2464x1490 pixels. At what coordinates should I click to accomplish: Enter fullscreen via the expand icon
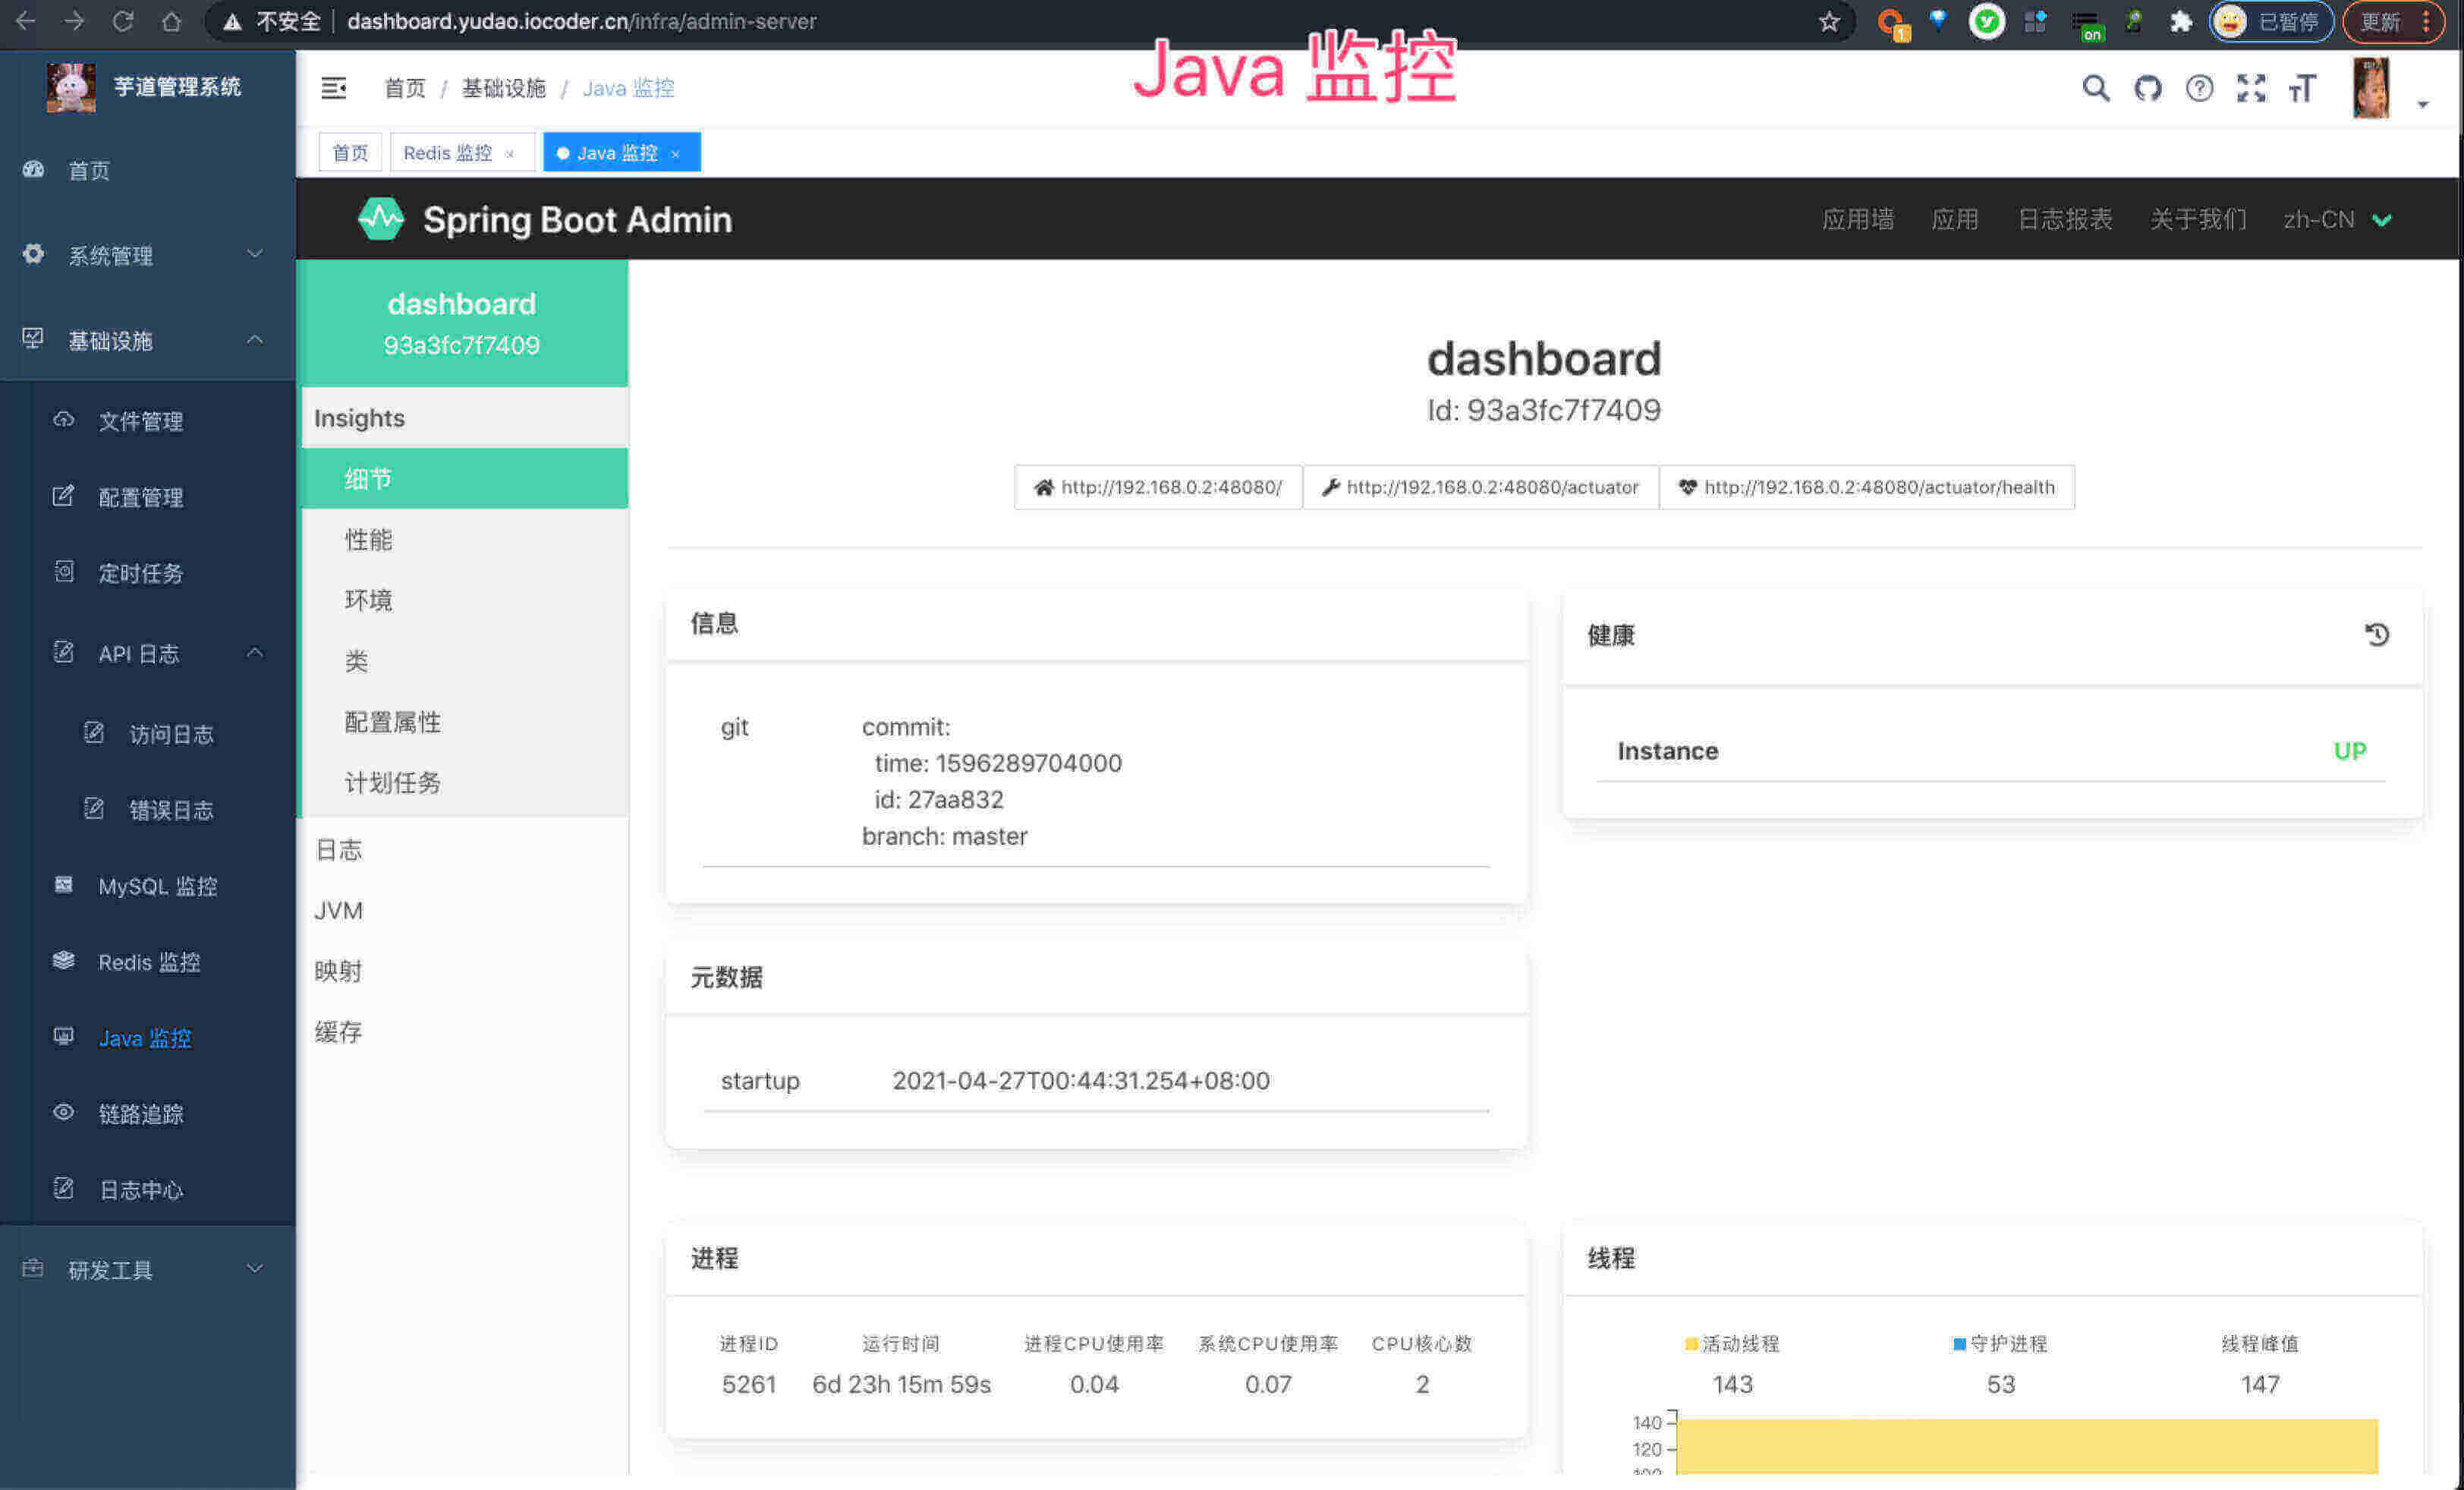(2252, 88)
